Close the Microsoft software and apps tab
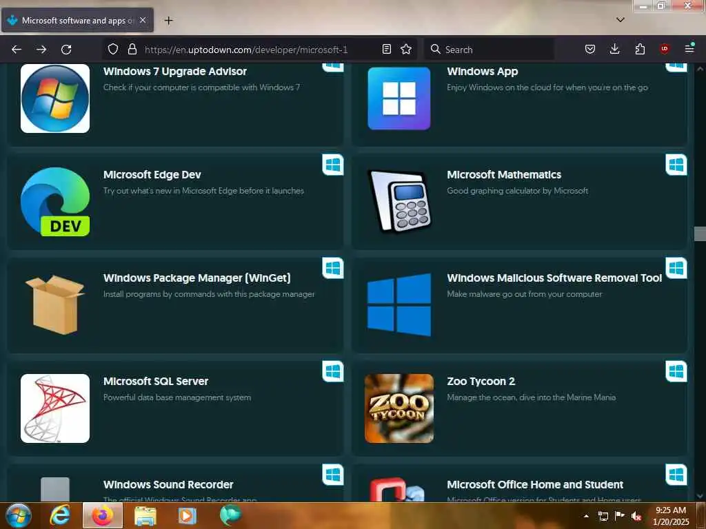706x529 pixels. (143, 20)
